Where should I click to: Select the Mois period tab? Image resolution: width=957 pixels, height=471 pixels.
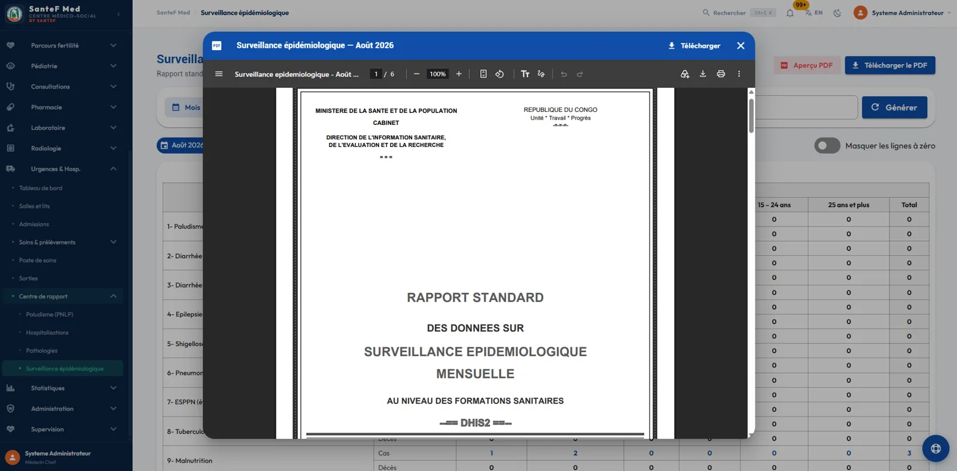(x=186, y=108)
